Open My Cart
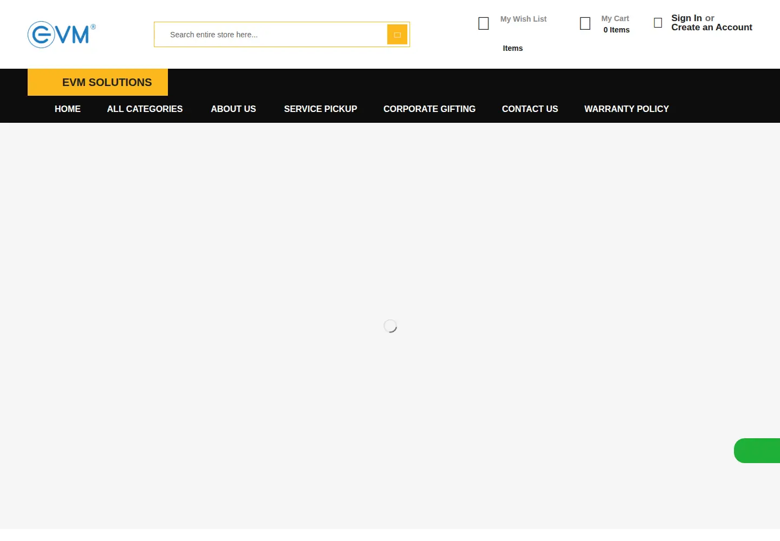 coord(615,18)
